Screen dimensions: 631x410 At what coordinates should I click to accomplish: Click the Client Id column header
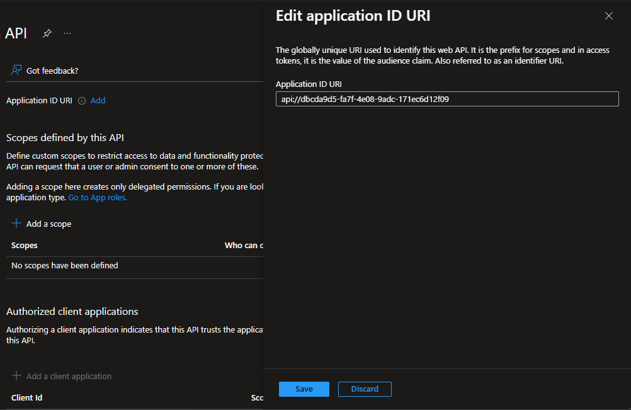click(x=27, y=398)
